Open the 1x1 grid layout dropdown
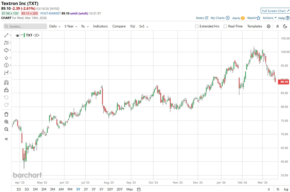Screen dimensions: 290x192 coord(144,26)
